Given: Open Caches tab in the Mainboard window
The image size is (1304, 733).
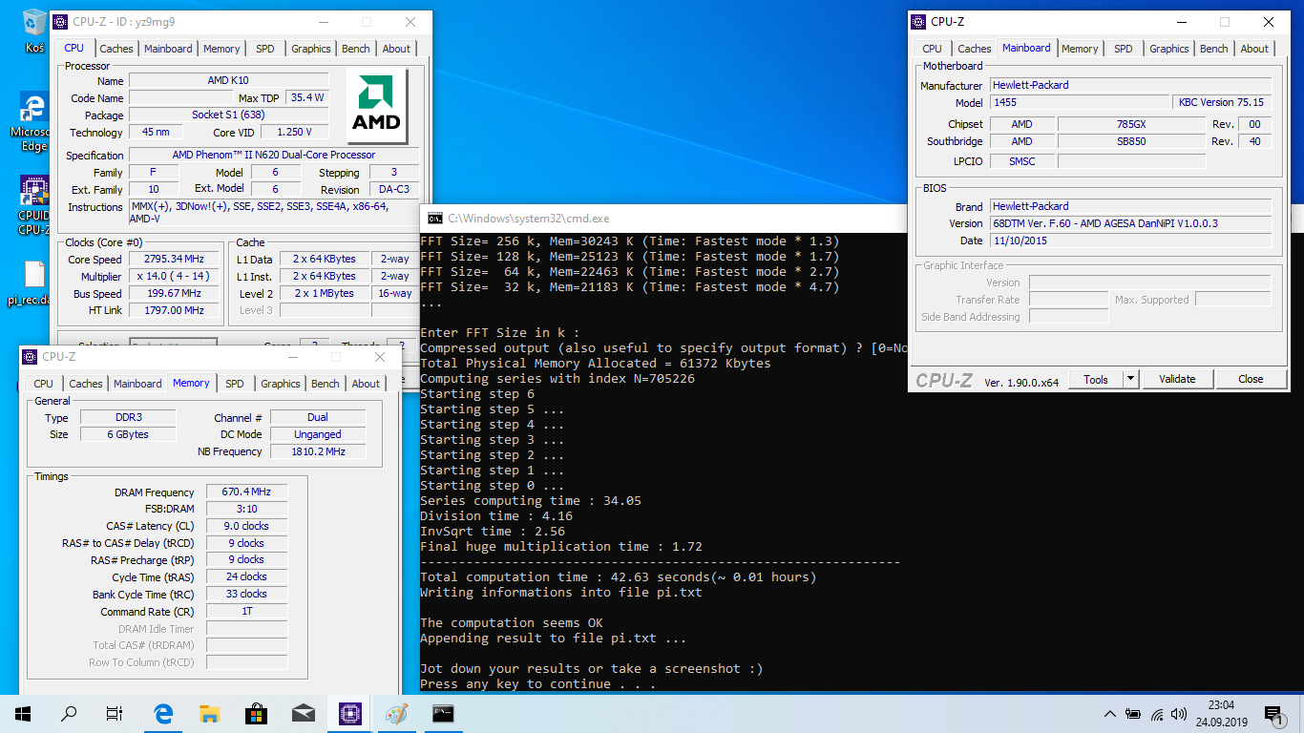Looking at the screenshot, I should pyautogui.click(x=975, y=49).
